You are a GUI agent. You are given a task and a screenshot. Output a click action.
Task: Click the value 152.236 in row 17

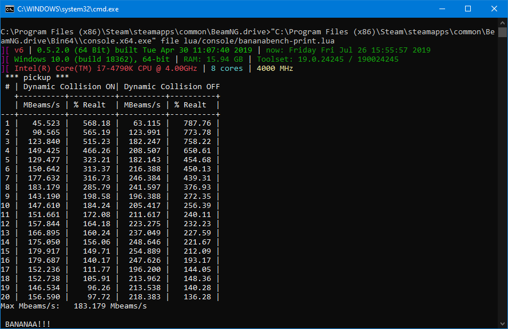pyautogui.click(x=43, y=270)
